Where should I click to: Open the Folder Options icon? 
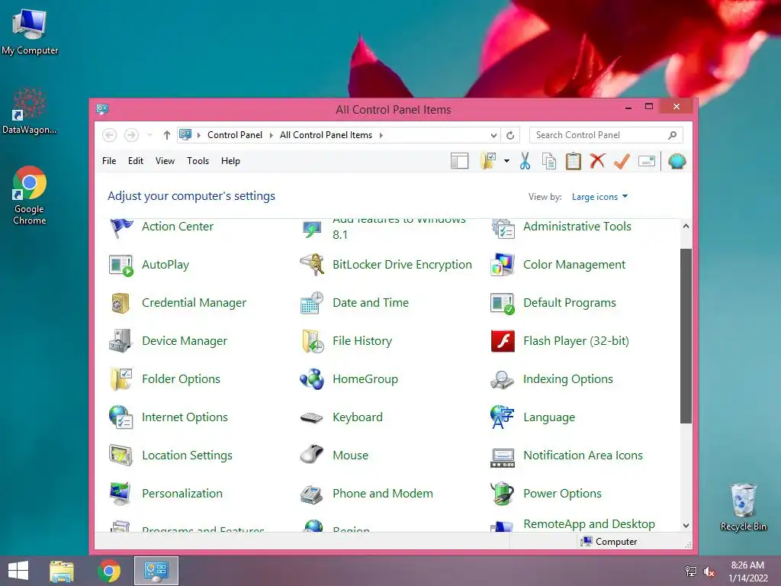point(121,379)
